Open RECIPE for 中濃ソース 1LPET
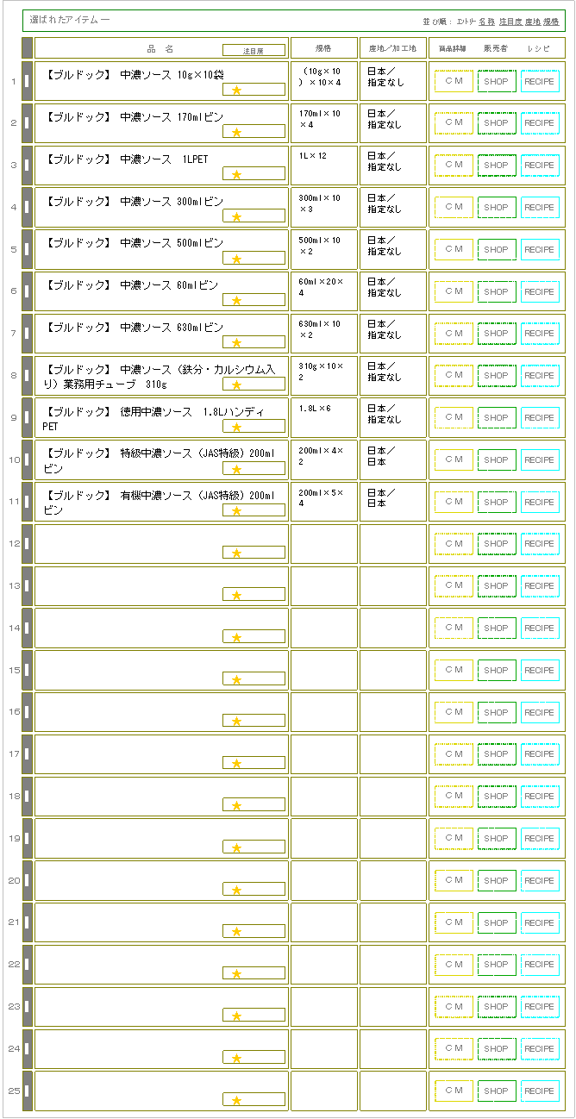Viewport: 576px width, 1119px height. coord(540,166)
